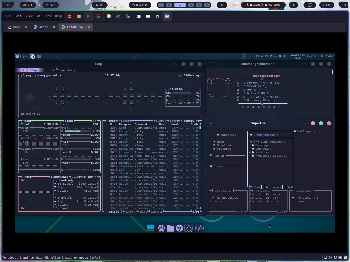Click the folder icon beside the Apps menu
Screen dimensions: 350x262
click(x=39, y=56)
